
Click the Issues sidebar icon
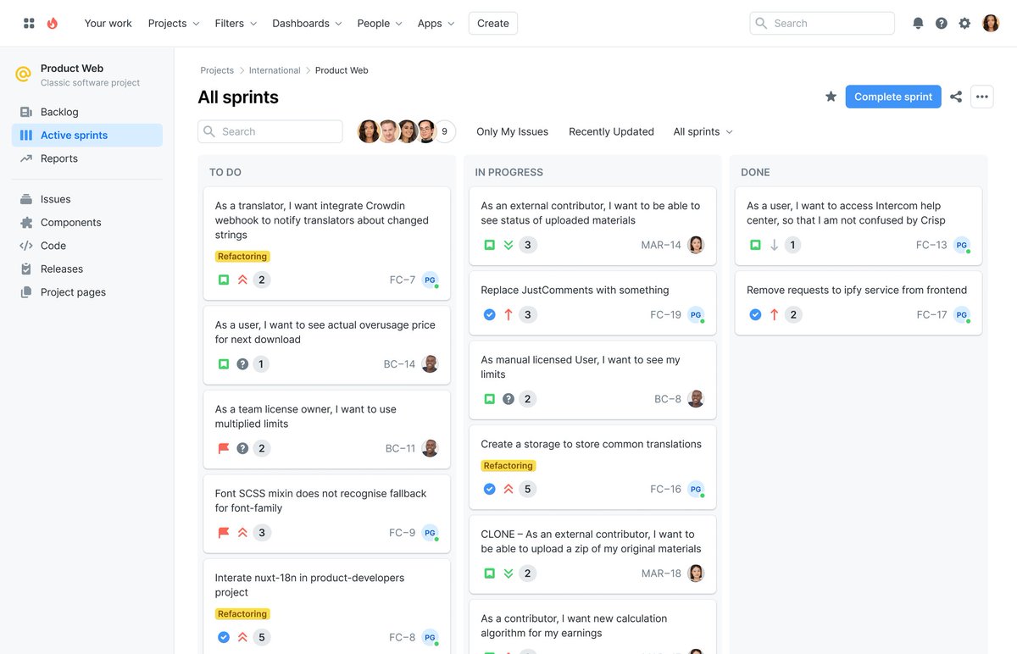[x=25, y=199]
